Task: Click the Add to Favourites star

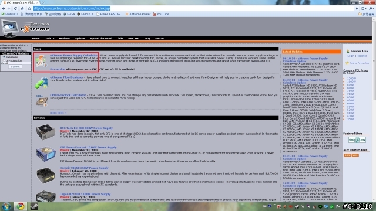Action: click(x=347, y=63)
